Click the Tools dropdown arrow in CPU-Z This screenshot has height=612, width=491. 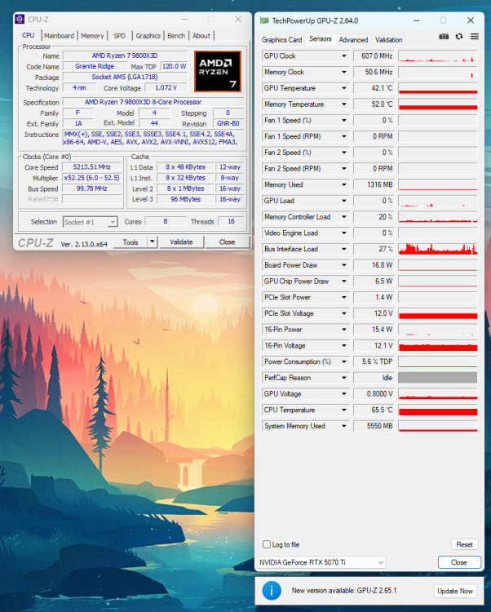click(x=152, y=242)
